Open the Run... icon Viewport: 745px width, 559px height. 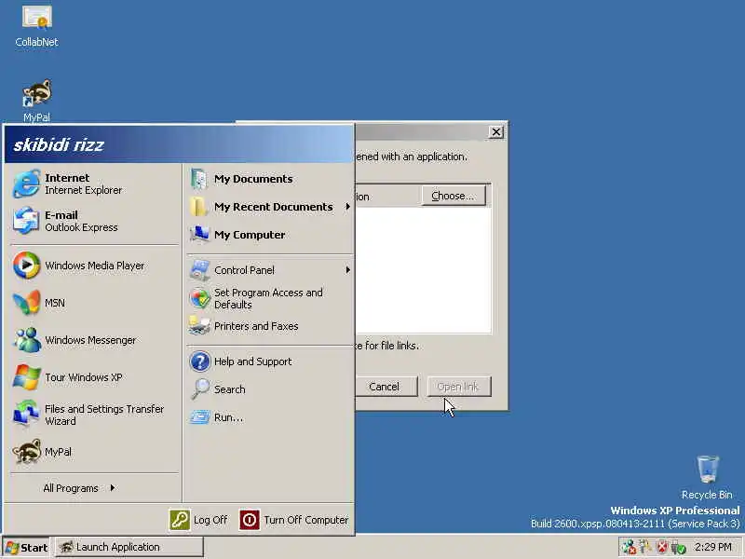(x=199, y=417)
